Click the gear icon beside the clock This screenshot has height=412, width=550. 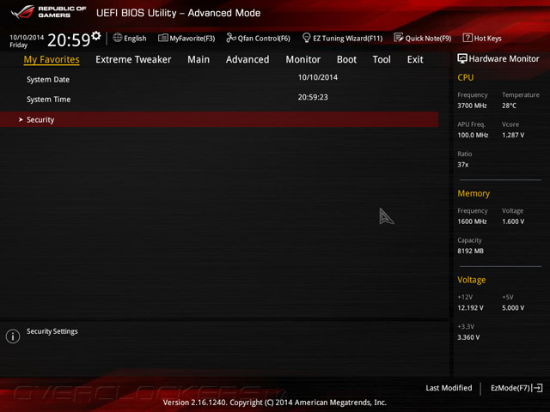[x=96, y=36]
